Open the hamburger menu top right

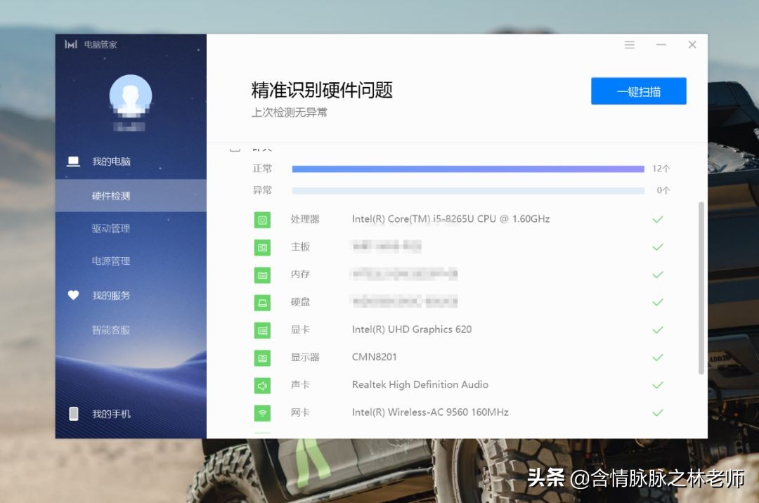pyautogui.click(x=629, y=44)
